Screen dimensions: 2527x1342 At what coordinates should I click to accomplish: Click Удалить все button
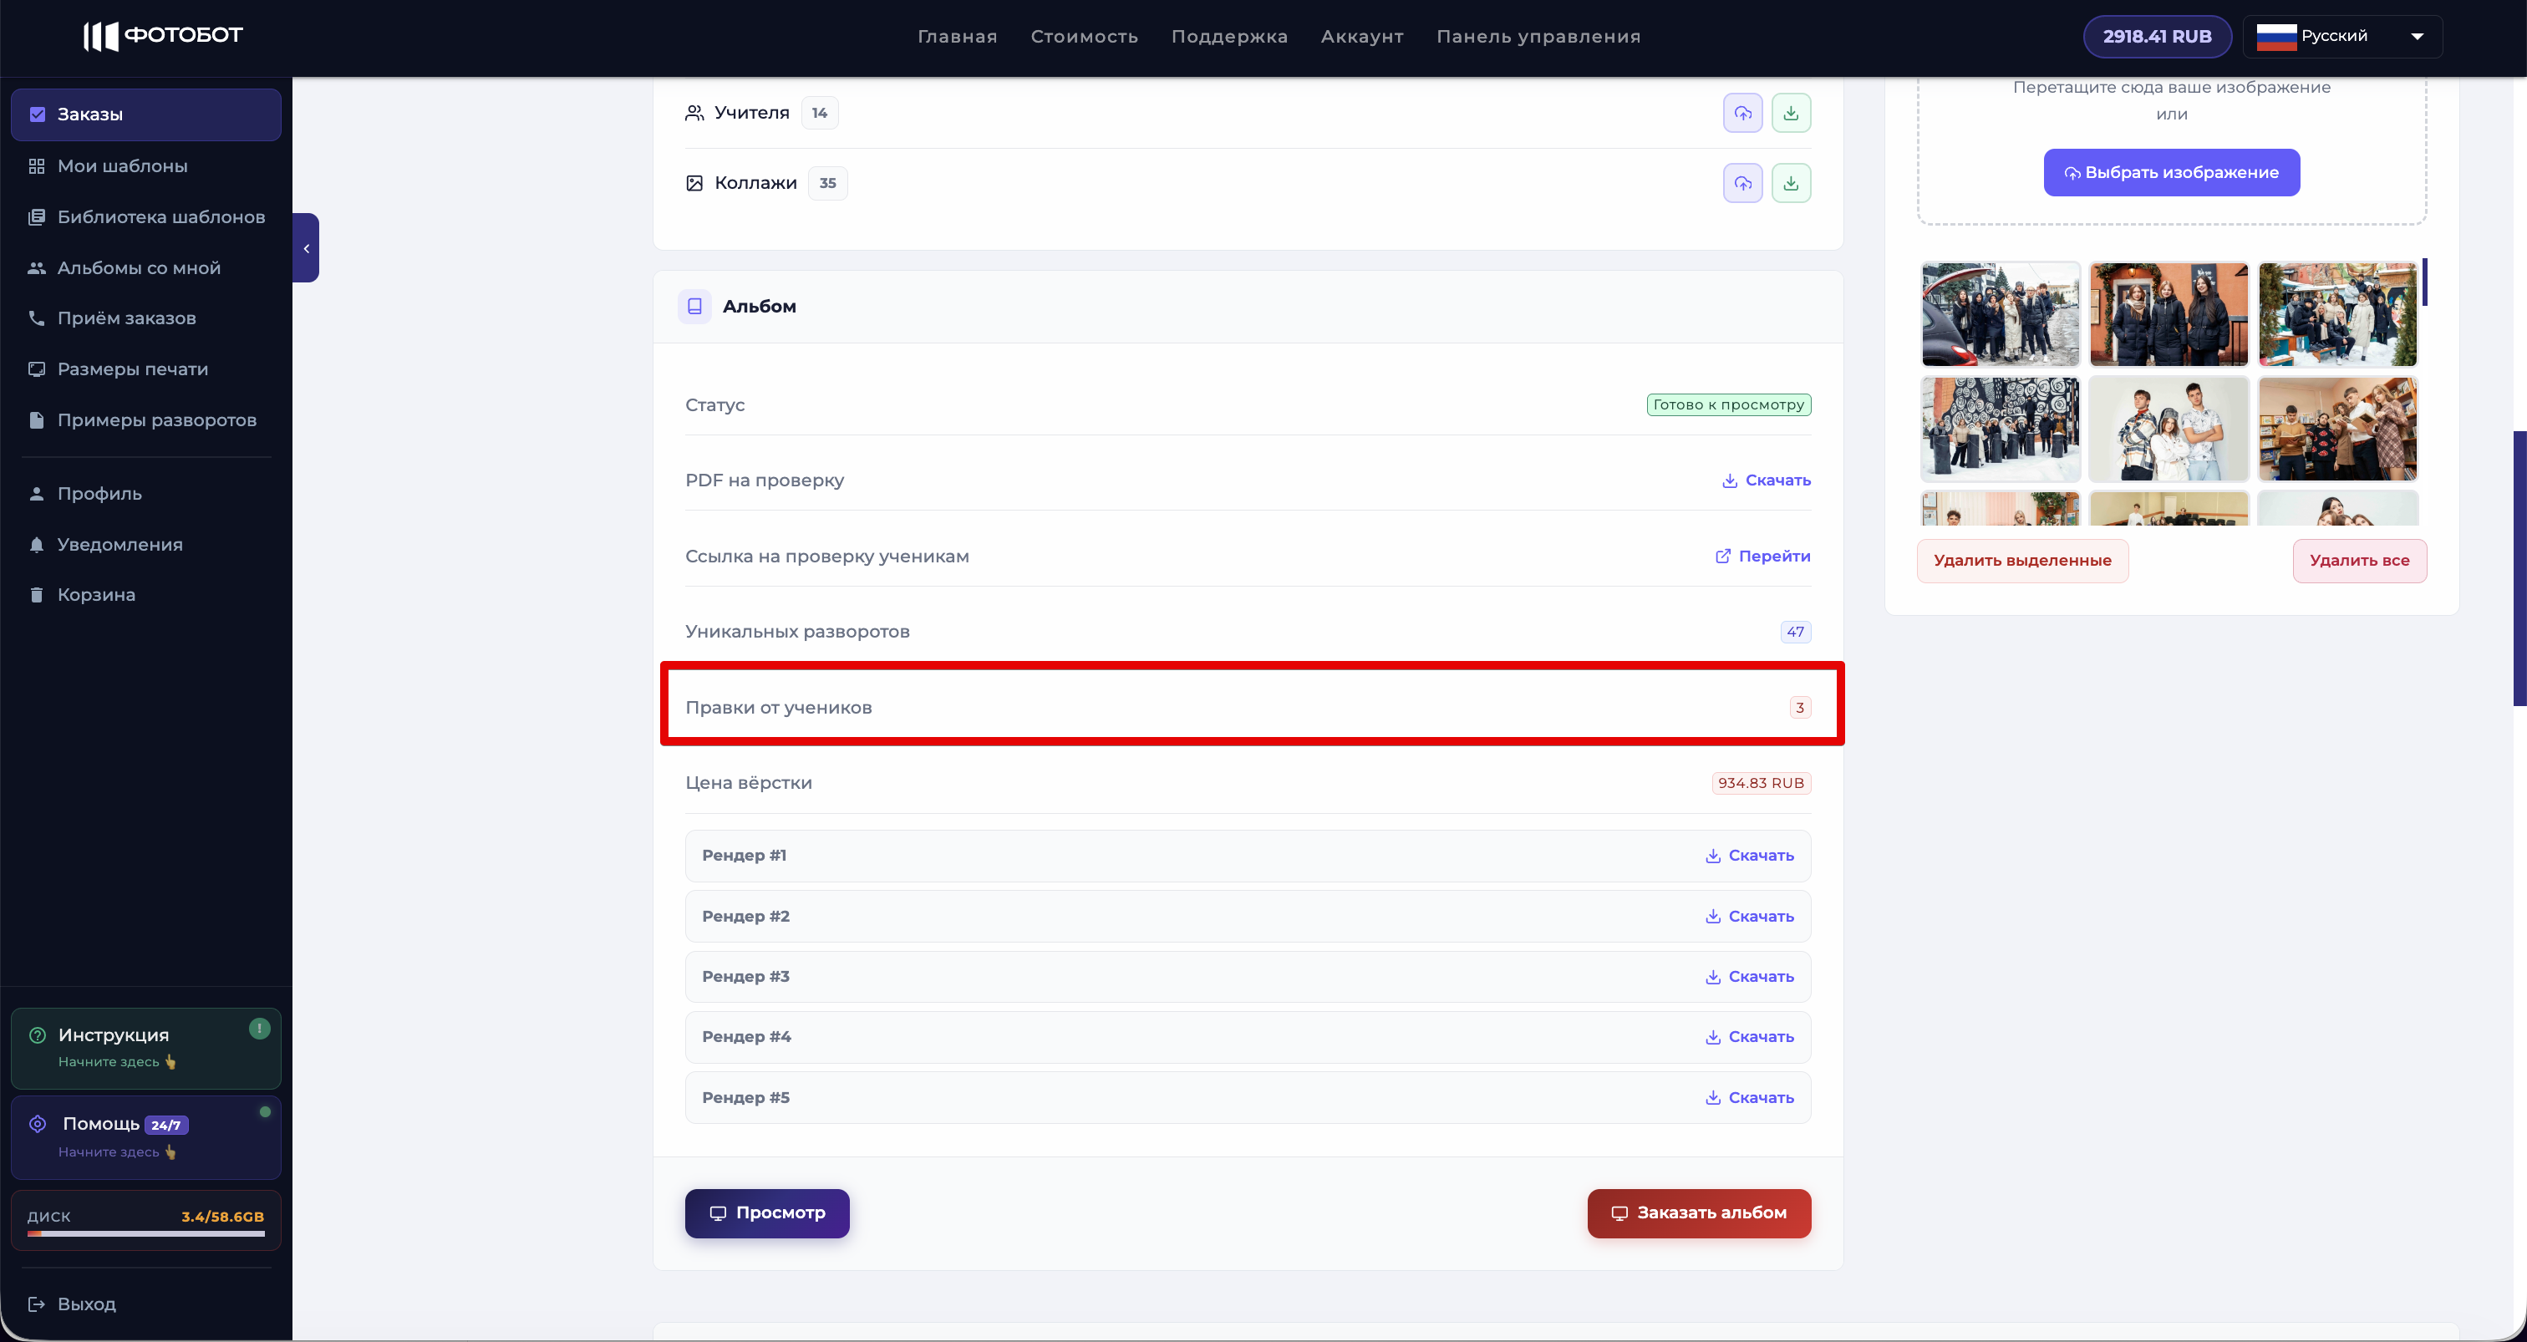2359,562
